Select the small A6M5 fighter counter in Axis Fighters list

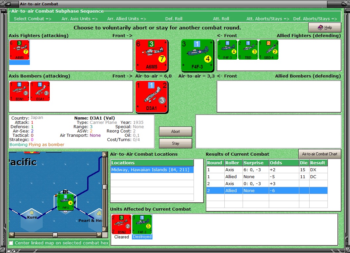(20, 50)
